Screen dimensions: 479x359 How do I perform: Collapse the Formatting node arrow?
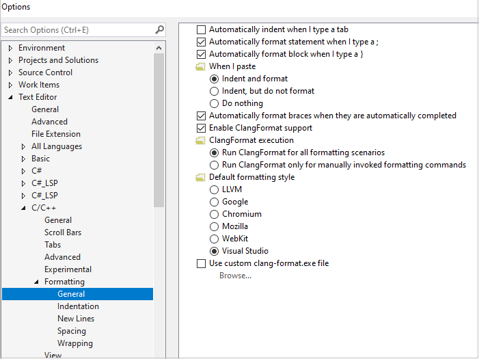click(36, 282)
